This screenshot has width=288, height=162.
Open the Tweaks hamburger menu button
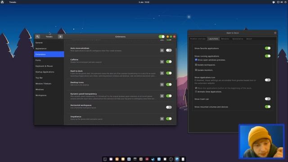(60, 36)
